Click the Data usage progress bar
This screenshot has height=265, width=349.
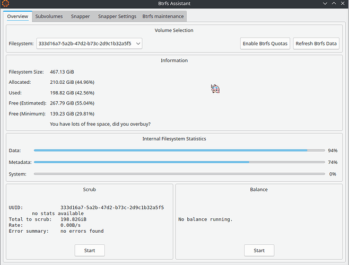pyautogui.click(x=179, y=151)
